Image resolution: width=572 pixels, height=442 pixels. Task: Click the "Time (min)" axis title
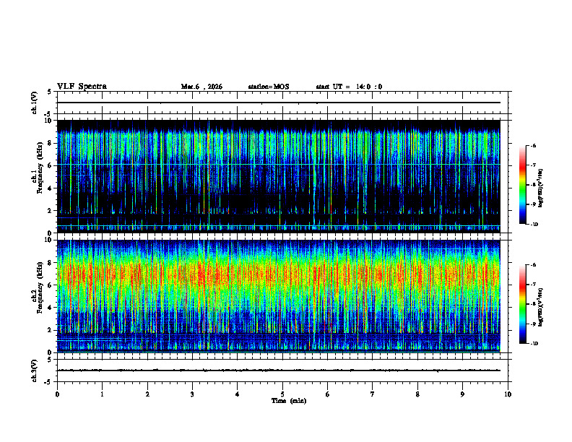[x=289, y=401]
